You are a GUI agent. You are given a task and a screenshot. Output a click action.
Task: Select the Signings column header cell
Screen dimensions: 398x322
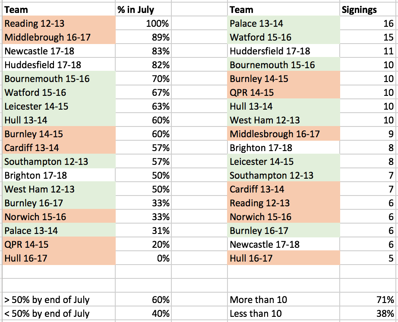pos(369,9)
